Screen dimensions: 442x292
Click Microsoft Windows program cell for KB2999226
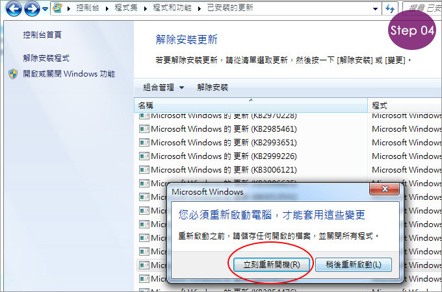[x=406, y=156]
